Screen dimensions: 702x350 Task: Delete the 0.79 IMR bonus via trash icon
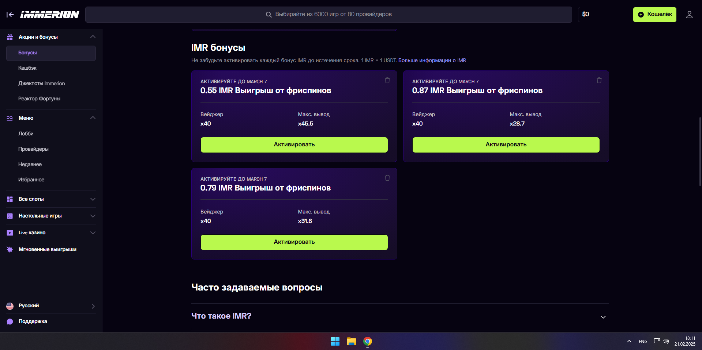point(387,178)
